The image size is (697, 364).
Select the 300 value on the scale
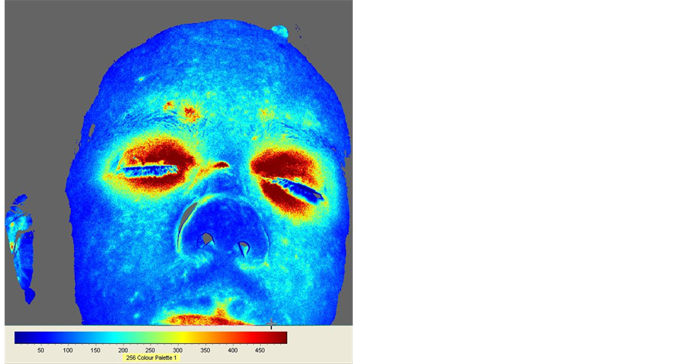(x=178, y=350)
